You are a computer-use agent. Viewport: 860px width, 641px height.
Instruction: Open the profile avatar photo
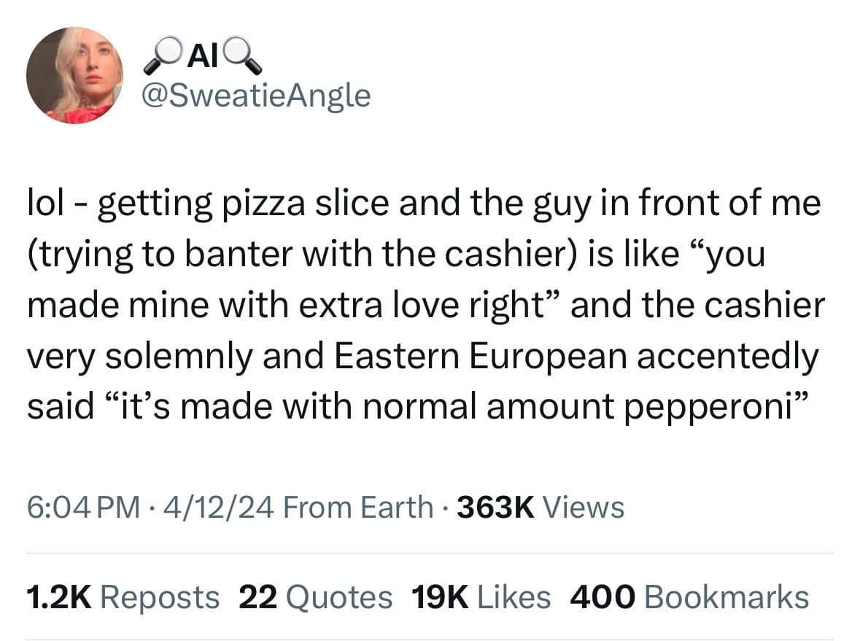74,75
